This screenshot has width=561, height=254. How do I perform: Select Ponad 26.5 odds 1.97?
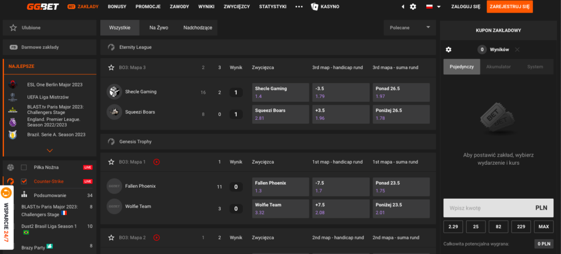(401, 93)
